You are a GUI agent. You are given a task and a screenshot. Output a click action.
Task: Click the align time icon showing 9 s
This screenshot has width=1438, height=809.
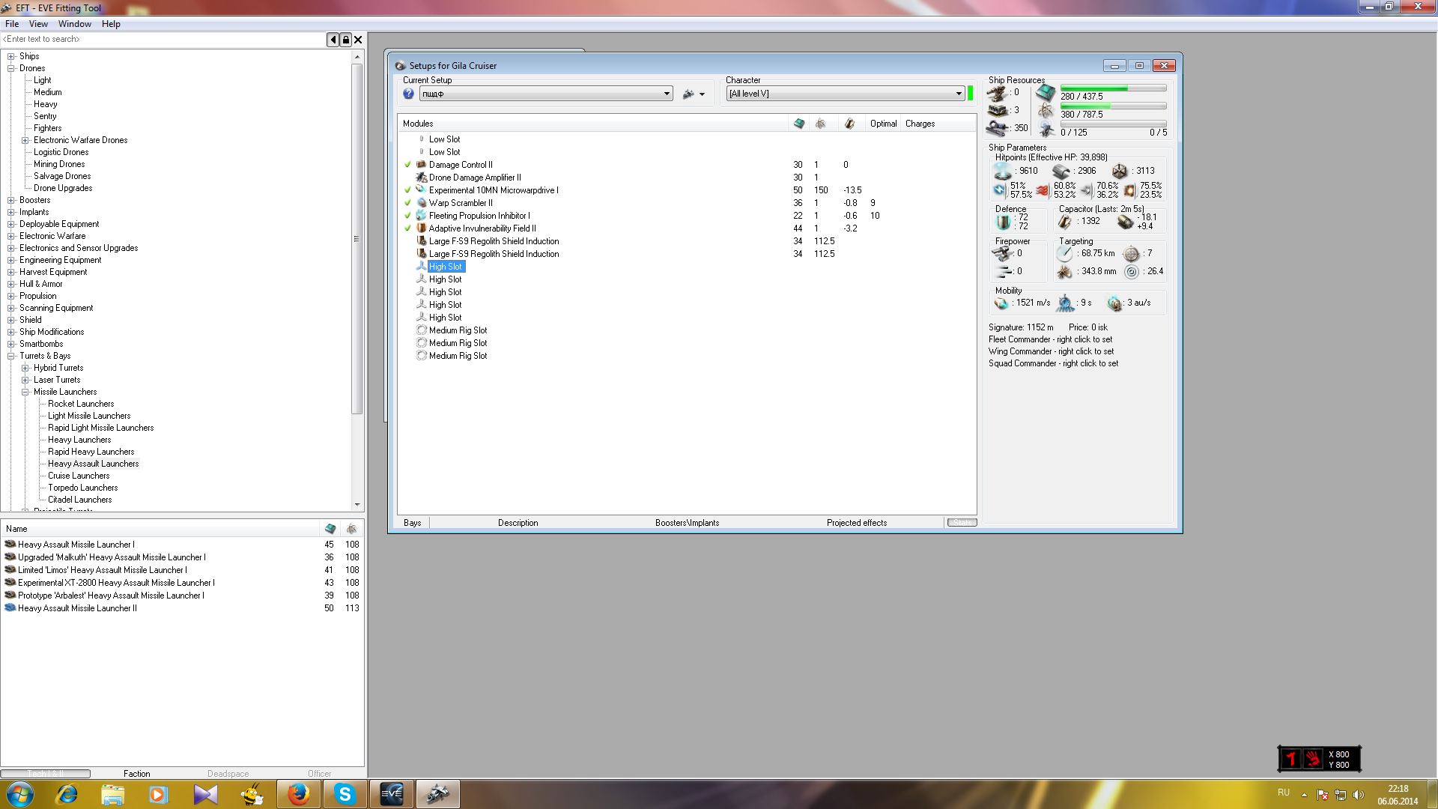pyautogui.click(x=1065, y=303)
